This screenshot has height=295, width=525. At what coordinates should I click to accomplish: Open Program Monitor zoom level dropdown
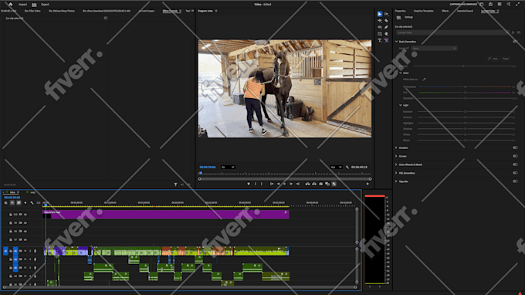(x=228, y=167)
